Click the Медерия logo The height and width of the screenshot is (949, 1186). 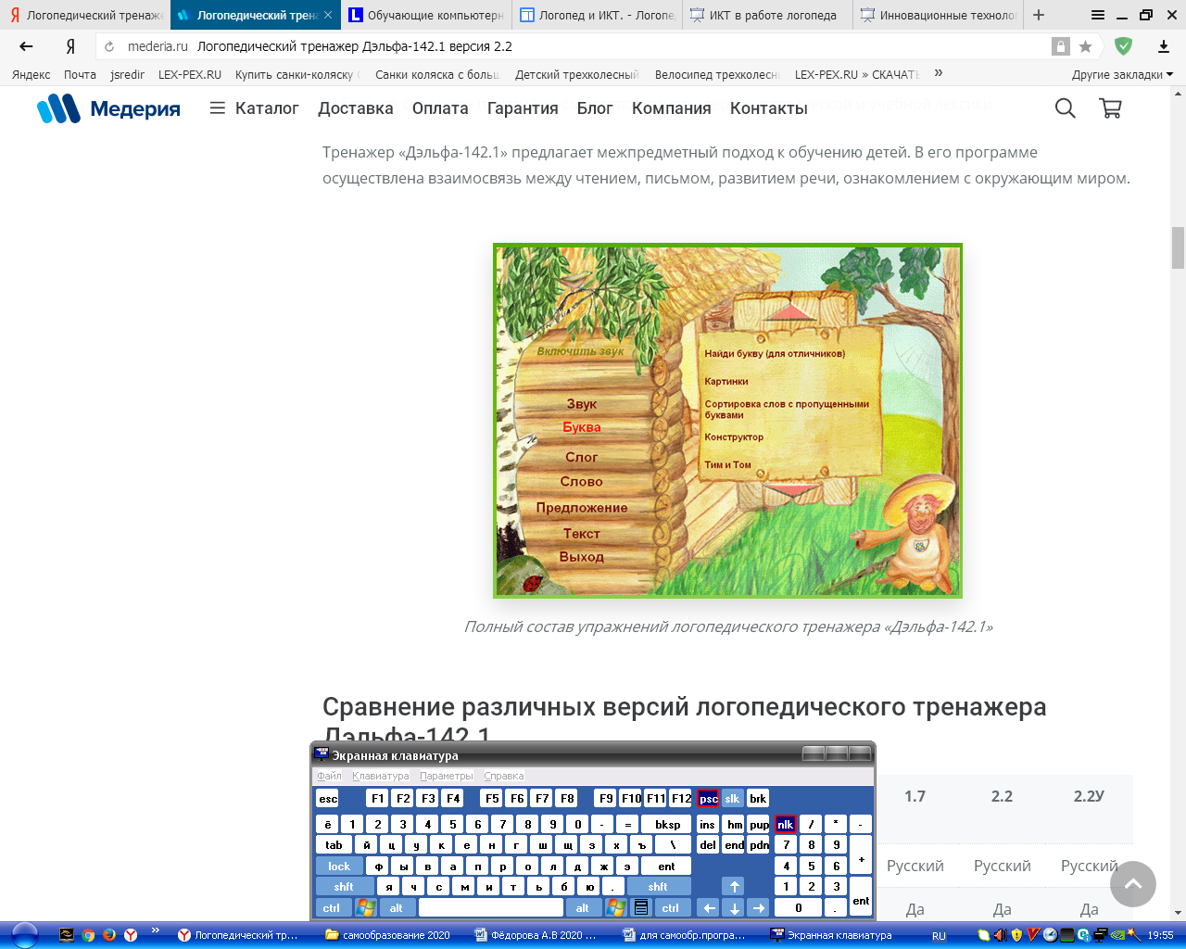coord(108,108)
